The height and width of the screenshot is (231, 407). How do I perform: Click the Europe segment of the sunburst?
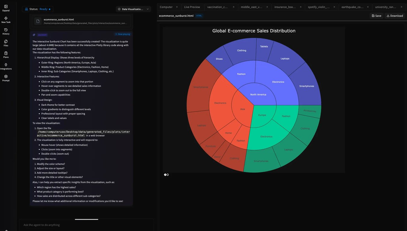click(x=262, y=115)
